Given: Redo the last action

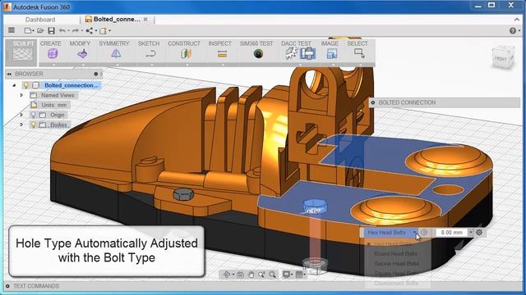Looking at the screenshot, I should point(76,31).
